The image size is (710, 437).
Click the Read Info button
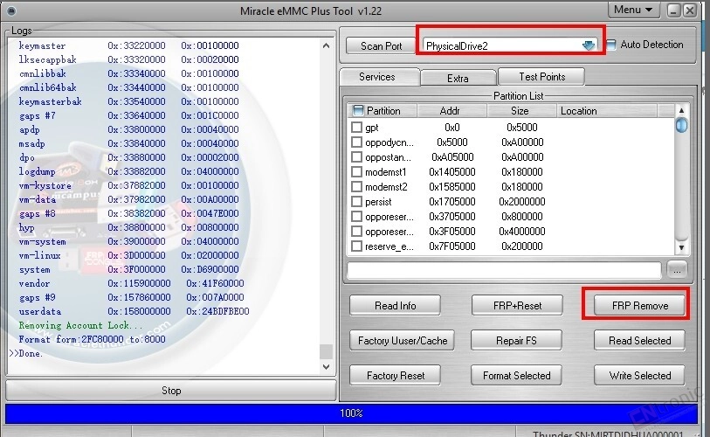[395, 306]
